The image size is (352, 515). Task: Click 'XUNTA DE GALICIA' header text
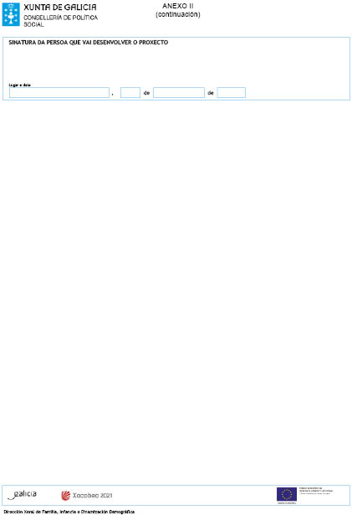pyautogui.click(x=60, y=8)
